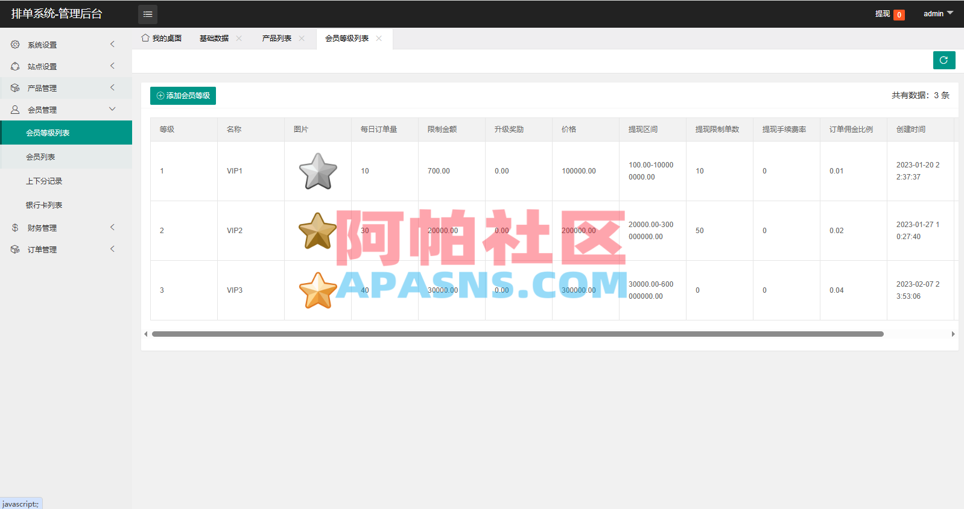This screenshot has height=509, width=964.
Task: Click the withdrawal notification badge showing 0
Action: tap(899, 15)
